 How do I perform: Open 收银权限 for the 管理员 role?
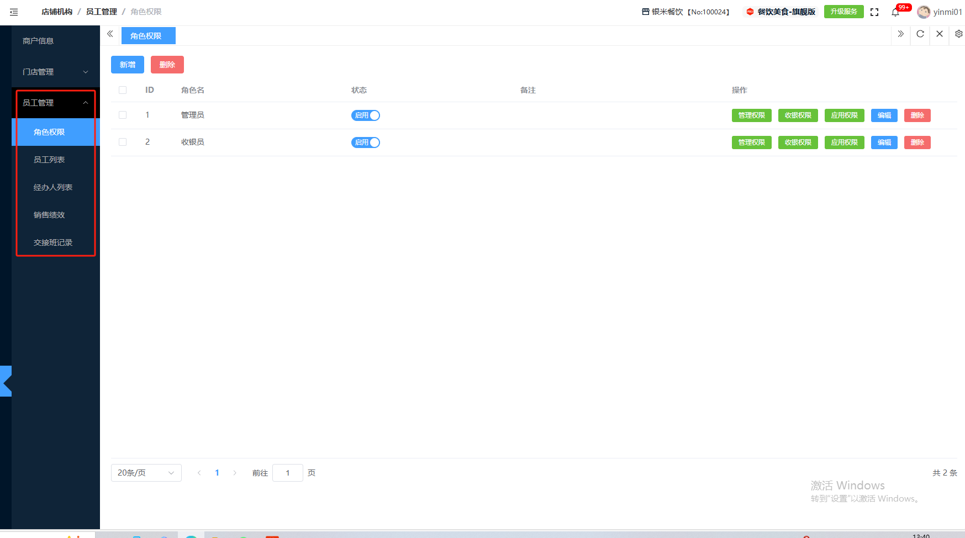click(798, 115)
